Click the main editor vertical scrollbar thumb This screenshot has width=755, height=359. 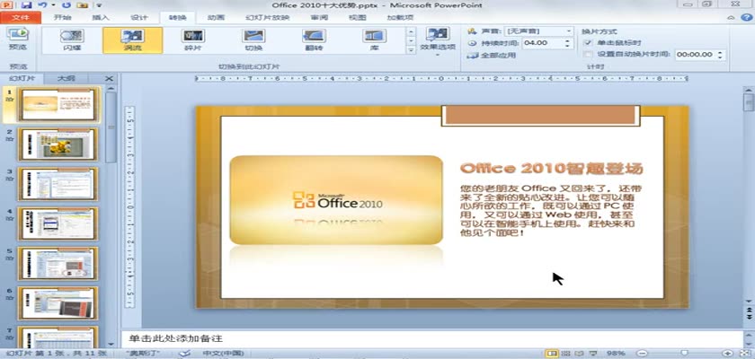(x=749, y=101)
